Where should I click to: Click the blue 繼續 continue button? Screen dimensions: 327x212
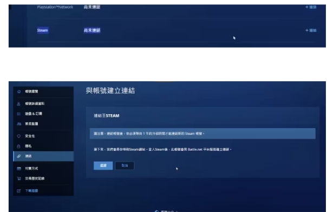[103, 165]
